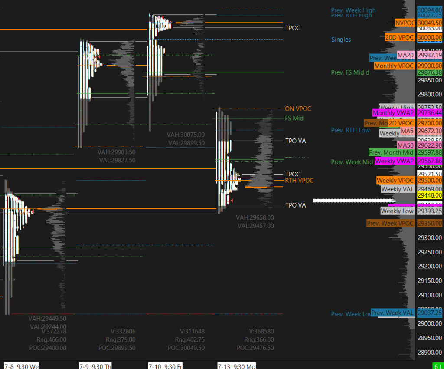Click the Prev. Week Mid label
This screenshot has width=444, height=369.
pyautogui.click(x=352, y=162)
